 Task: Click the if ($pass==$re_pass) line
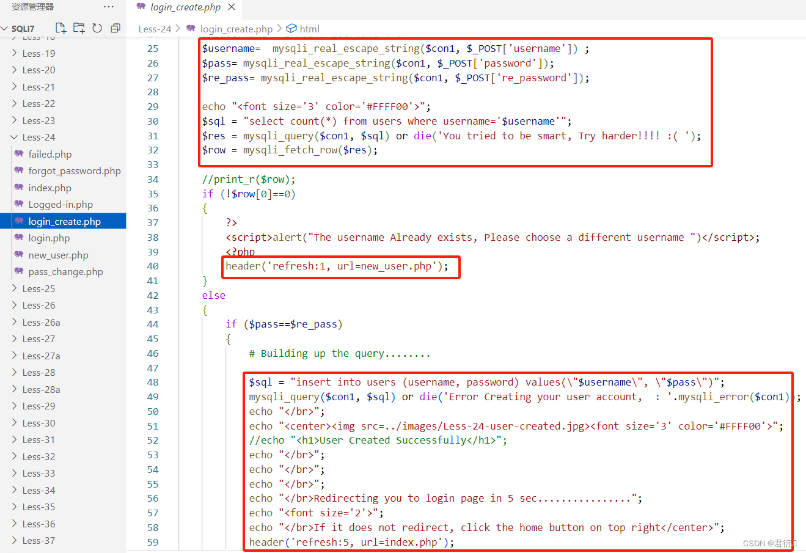click(x=284, y=324)
